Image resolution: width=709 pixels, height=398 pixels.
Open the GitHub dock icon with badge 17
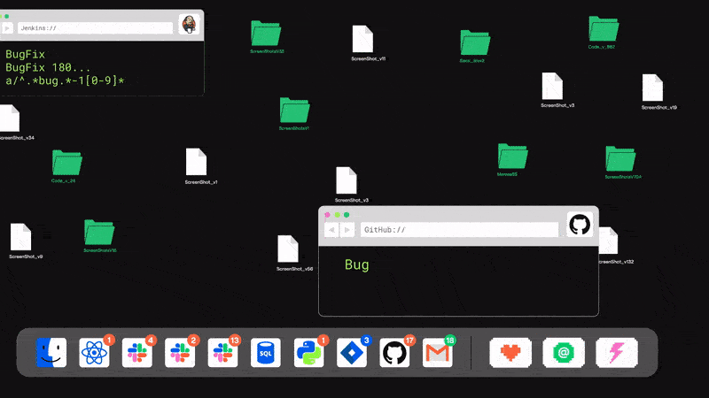[x=394, y=352]
